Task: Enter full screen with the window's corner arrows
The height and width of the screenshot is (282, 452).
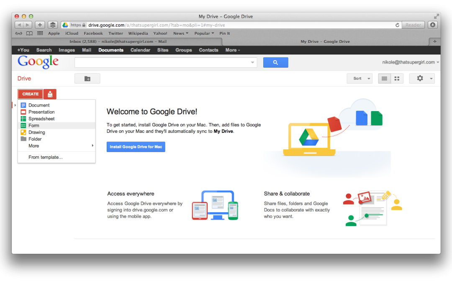Action: point(436,16)
